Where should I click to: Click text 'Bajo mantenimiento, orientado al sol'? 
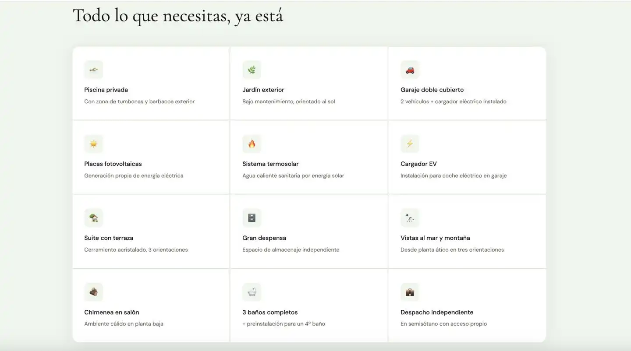(x=289, y=102)
